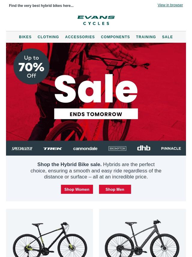Click the Pinnacle brand logo
Screen dimensions: 192x257
(x=171, y=148)
